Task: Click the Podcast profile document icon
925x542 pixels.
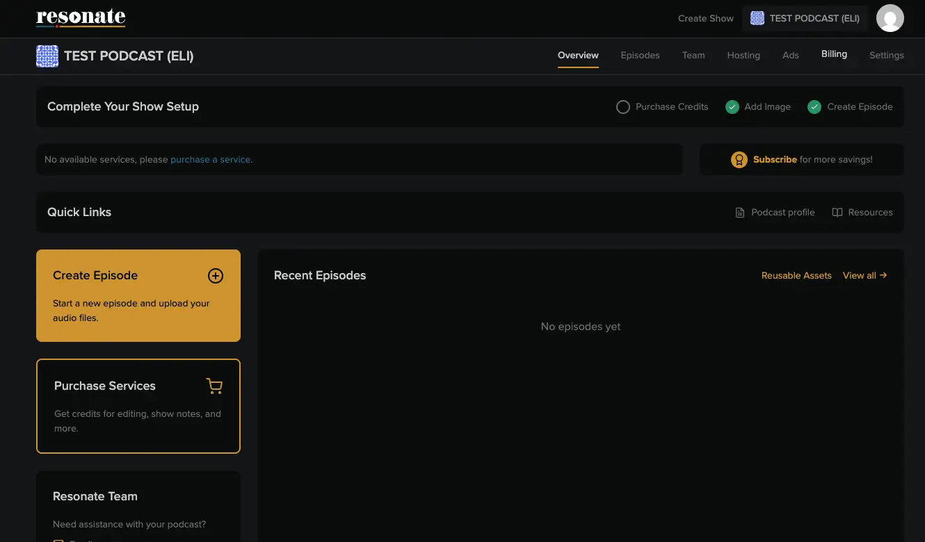Action: click(x=739, y=212)
